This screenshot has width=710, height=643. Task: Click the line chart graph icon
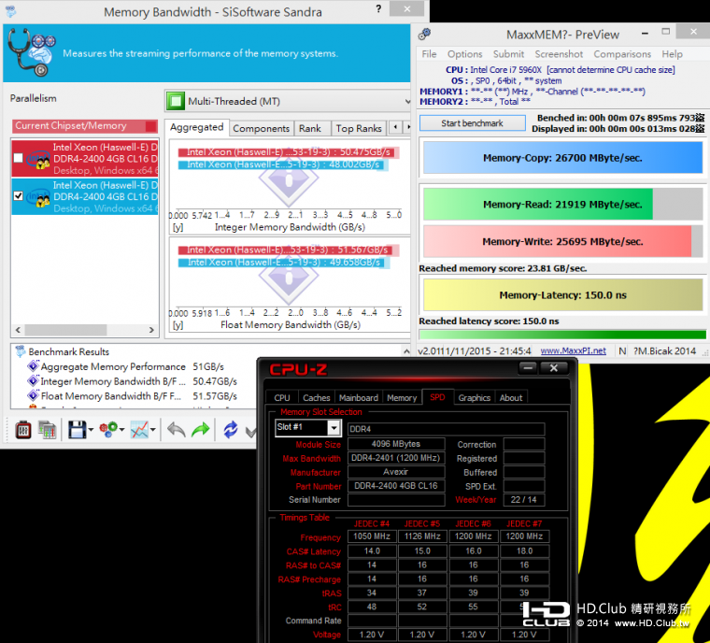click(x=140, y=430)
